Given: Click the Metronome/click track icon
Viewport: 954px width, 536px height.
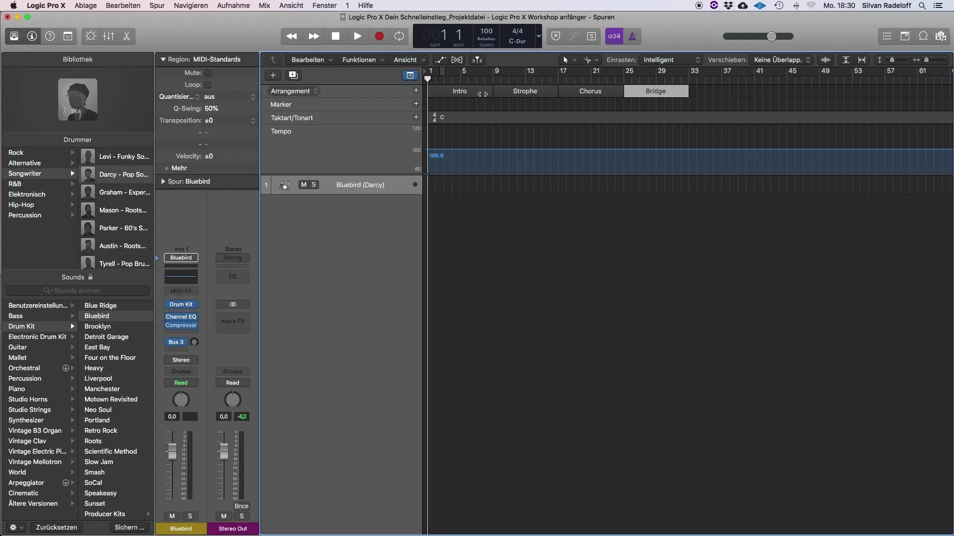Looking at the screenshot, I should tap(632, 36).
